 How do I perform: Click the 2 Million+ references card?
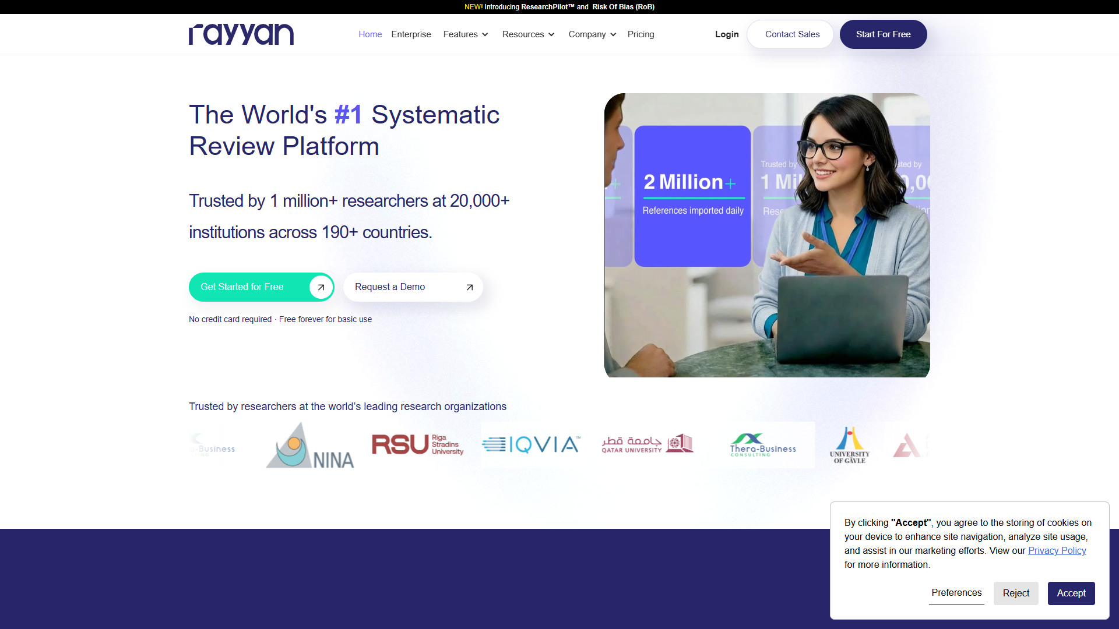point(692,196)
